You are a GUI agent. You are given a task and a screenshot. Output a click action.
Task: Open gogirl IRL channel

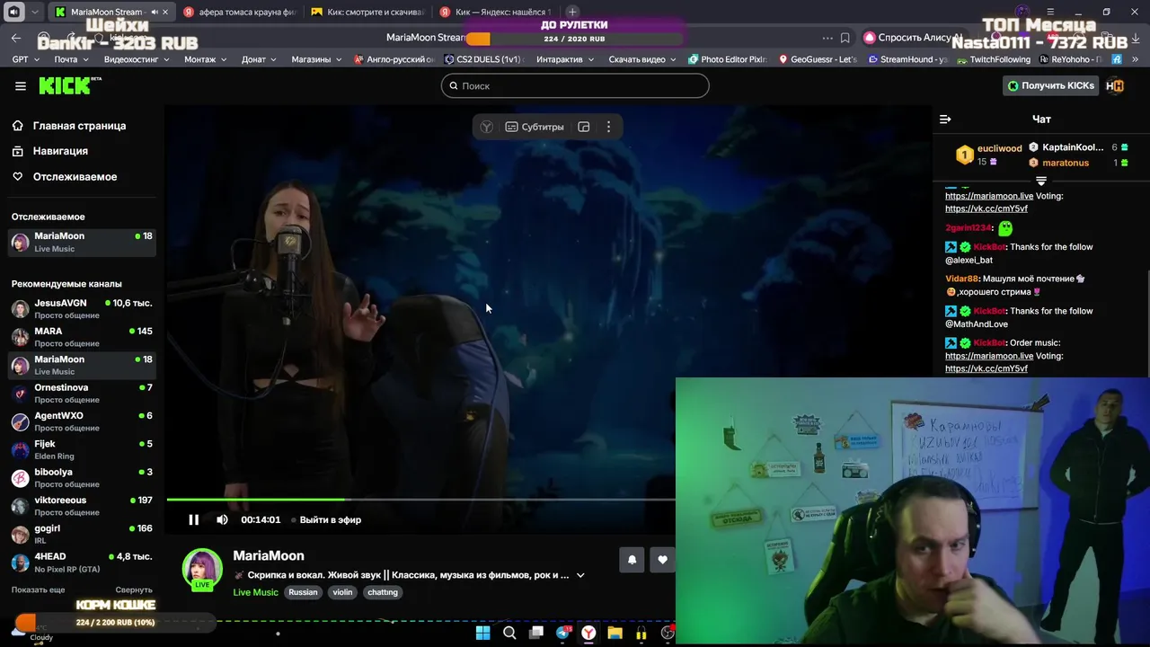81,534
